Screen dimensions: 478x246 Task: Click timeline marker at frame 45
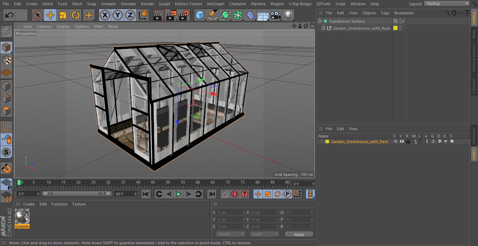click(153, 182)
